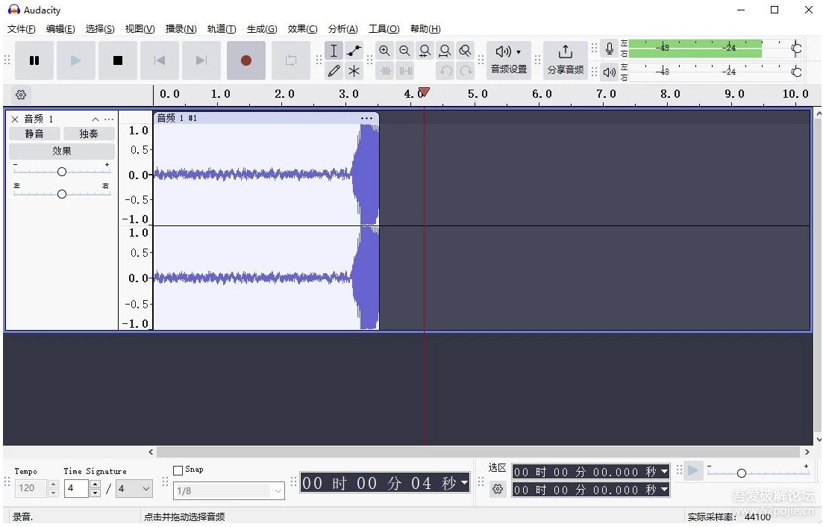This screenshot has width=823, height=527.
Task: Open the track options menu via the ellipsis
Action: (109, 118)
